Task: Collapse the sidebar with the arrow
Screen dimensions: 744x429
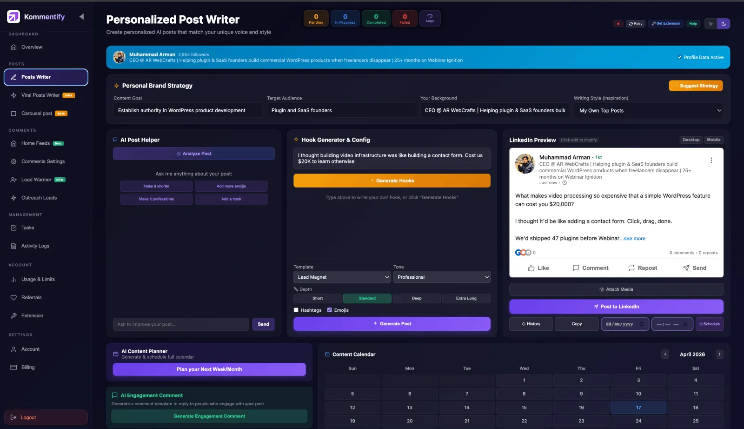Action: coord(81,17)
